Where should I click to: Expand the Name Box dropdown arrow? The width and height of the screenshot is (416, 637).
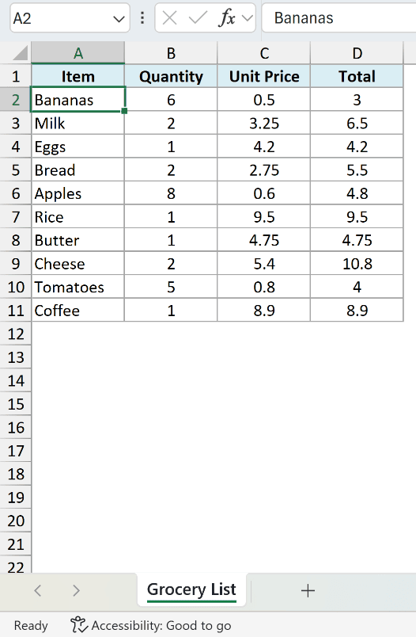pos(119,19)
